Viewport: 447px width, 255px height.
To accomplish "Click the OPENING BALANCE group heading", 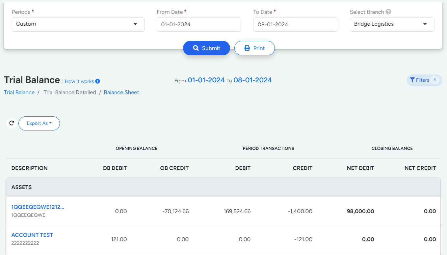I will [x=137, y=148].
